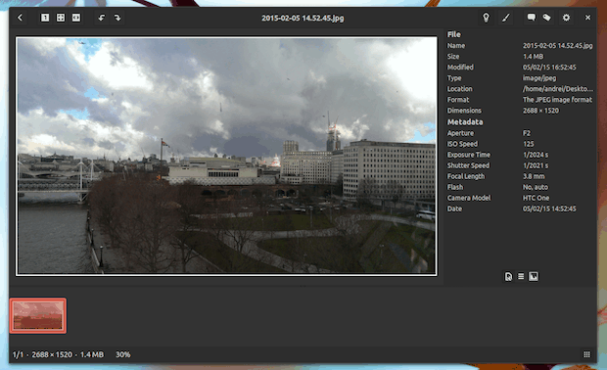Image resolution: width=607 pixels, height=370 pixels.
Task: Click the Aperture label
Action: point(460,133)
